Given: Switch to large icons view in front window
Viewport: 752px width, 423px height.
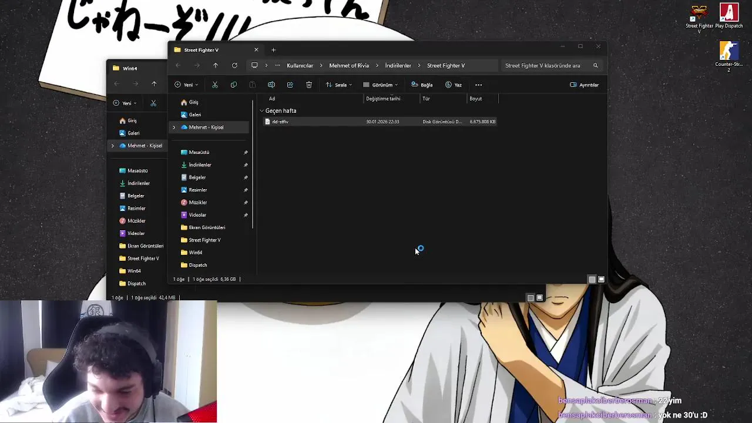Looking at the screenshot, I should click(601, 280).
